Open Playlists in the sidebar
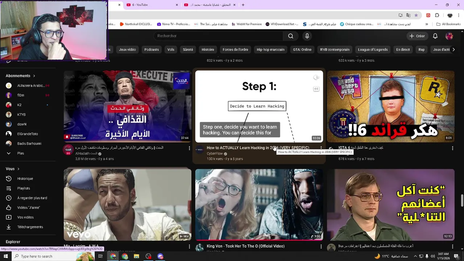The height and width of the screenshot is (261, 464). [24, 188]
